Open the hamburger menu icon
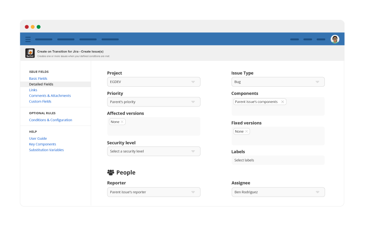This screenshot has height=226, width=365. click(x=28, y=39)
